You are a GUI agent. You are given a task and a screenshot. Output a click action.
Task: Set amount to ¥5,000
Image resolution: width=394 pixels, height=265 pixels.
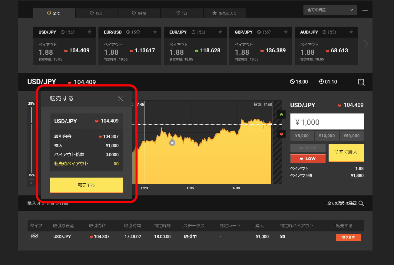[x=302, y=136]
